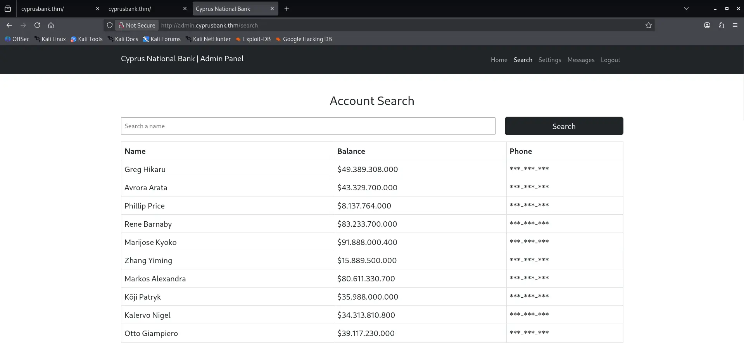Open the Messages navigation item

[x=580, y=60]
